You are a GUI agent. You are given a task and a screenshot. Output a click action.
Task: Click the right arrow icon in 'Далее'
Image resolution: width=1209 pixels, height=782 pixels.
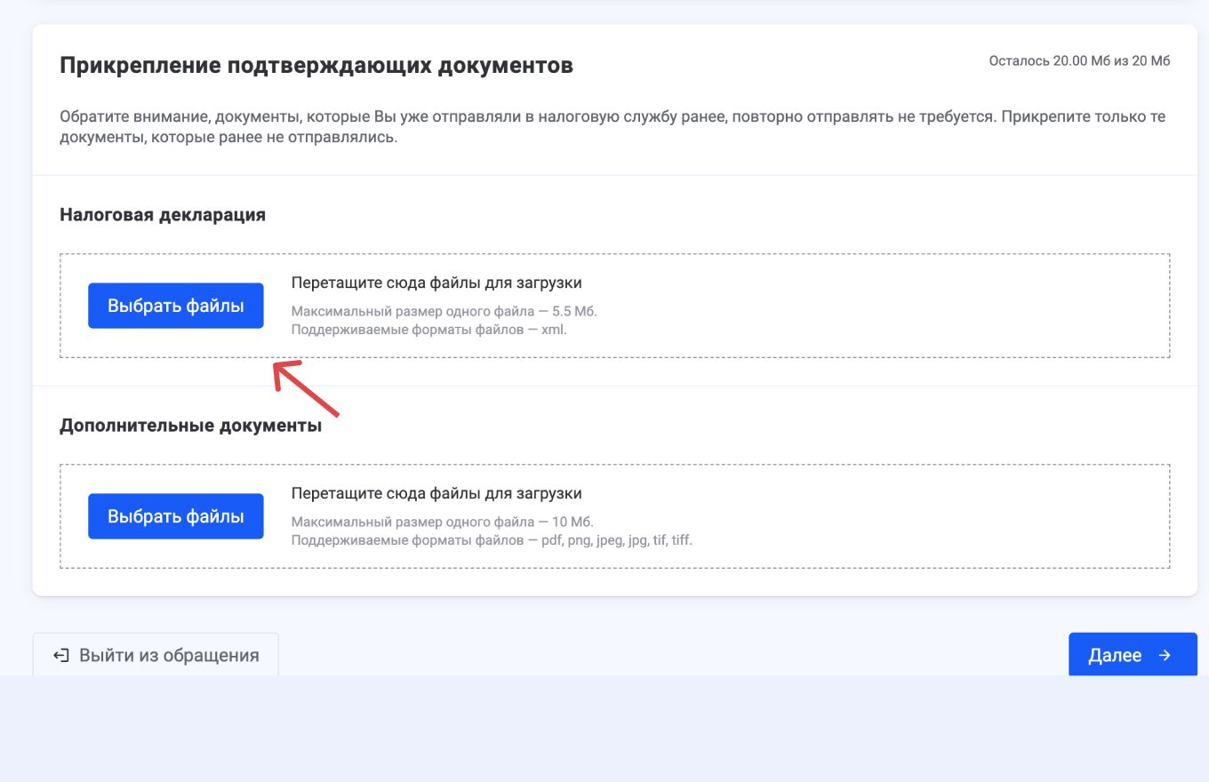coord(1165,656)
